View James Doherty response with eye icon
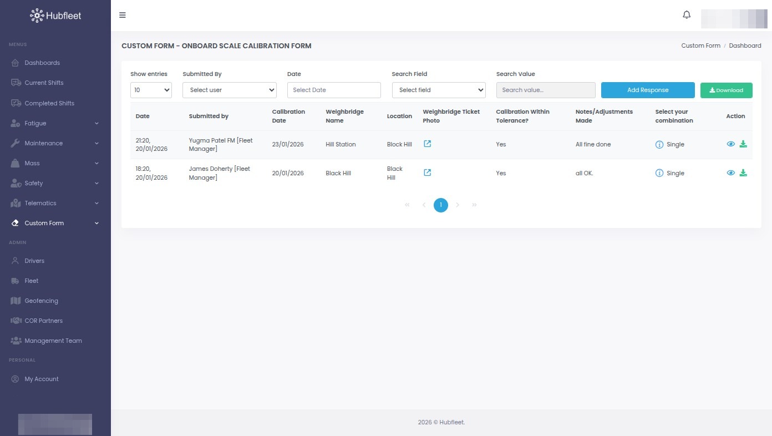 point(730,173)
